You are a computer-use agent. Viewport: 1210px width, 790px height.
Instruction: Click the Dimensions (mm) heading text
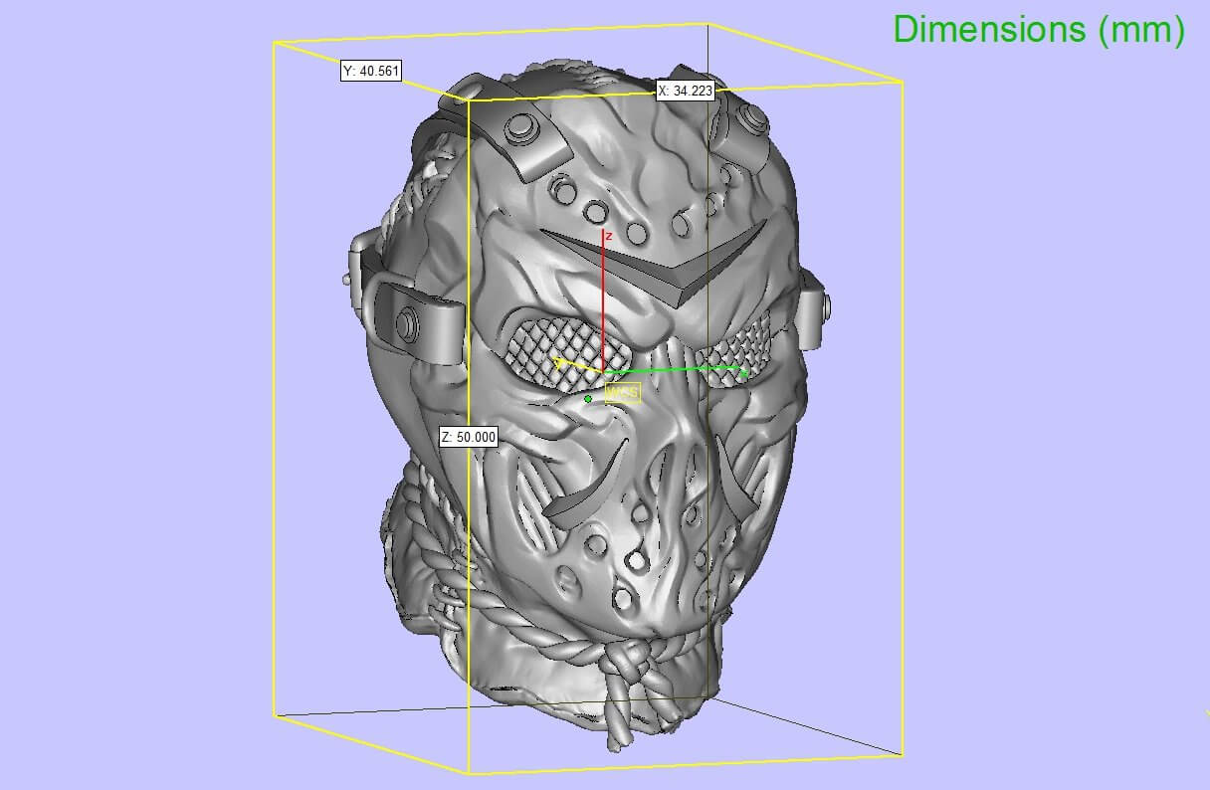pos(1039,30)
